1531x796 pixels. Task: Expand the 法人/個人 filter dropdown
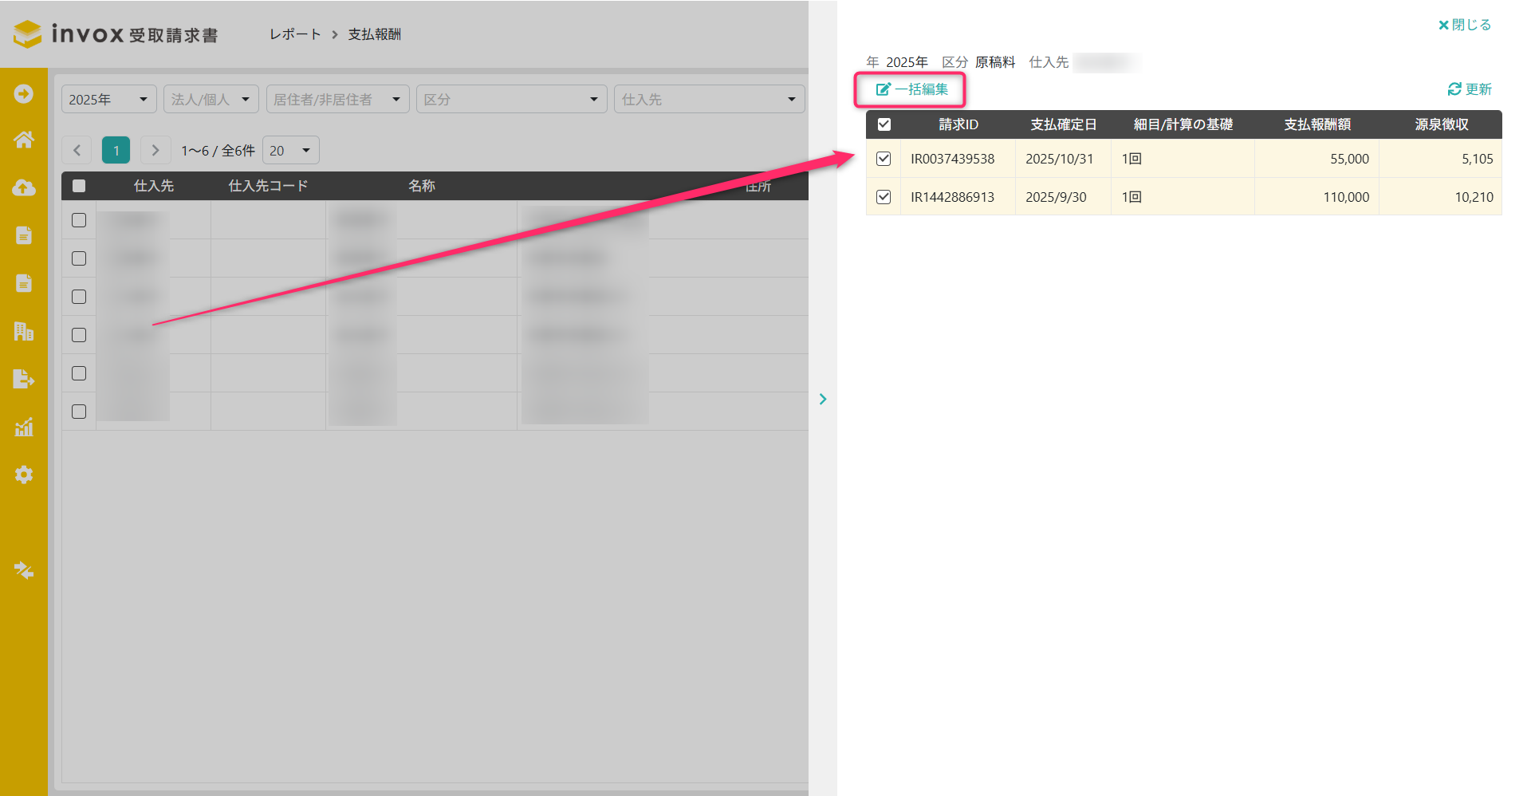tap(211, 99)
